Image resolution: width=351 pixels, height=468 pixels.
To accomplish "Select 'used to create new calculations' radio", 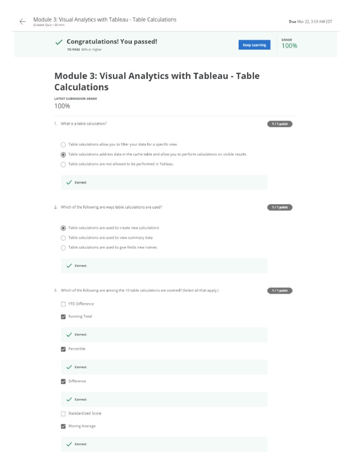I will pos(63,228).
